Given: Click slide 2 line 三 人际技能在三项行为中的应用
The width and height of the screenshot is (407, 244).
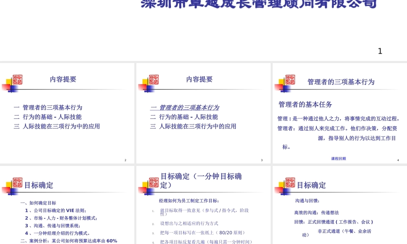Looking at the screenshot, I should click(x=57, y=126).
